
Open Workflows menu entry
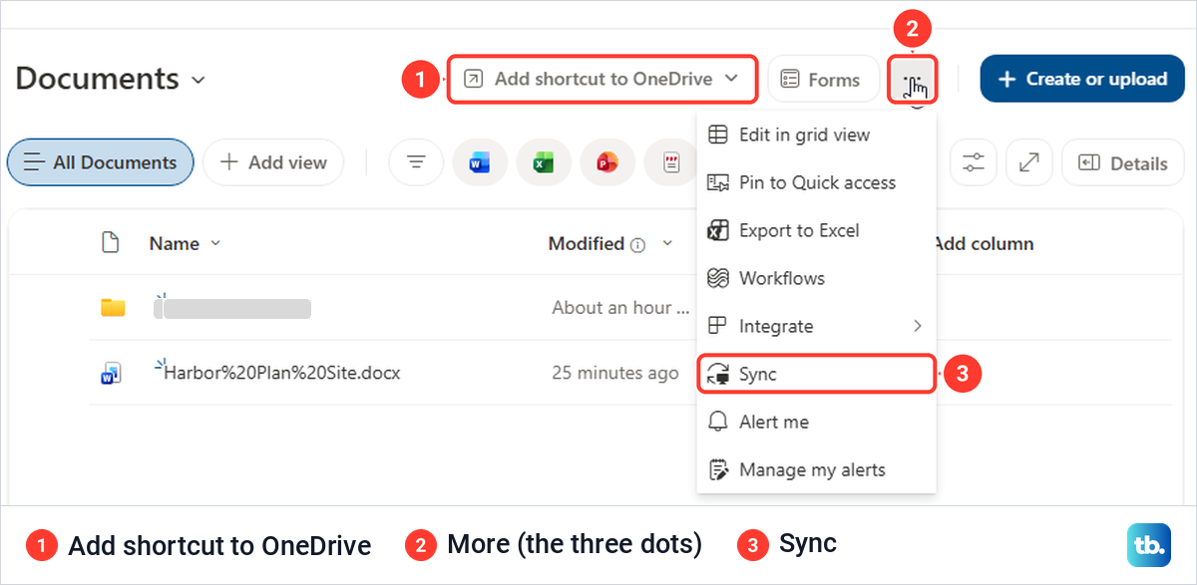(x=816, y=278)
